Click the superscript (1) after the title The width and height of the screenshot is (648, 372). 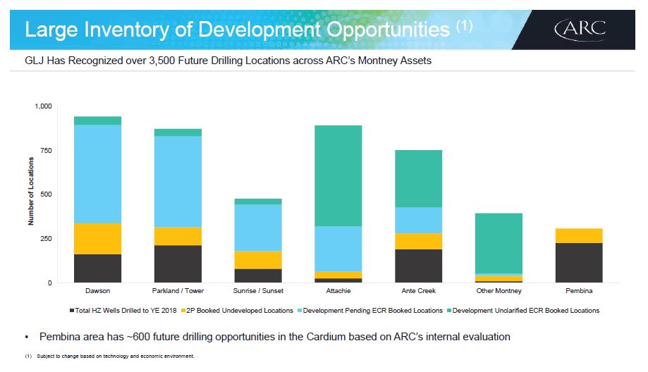coord(465,26)
